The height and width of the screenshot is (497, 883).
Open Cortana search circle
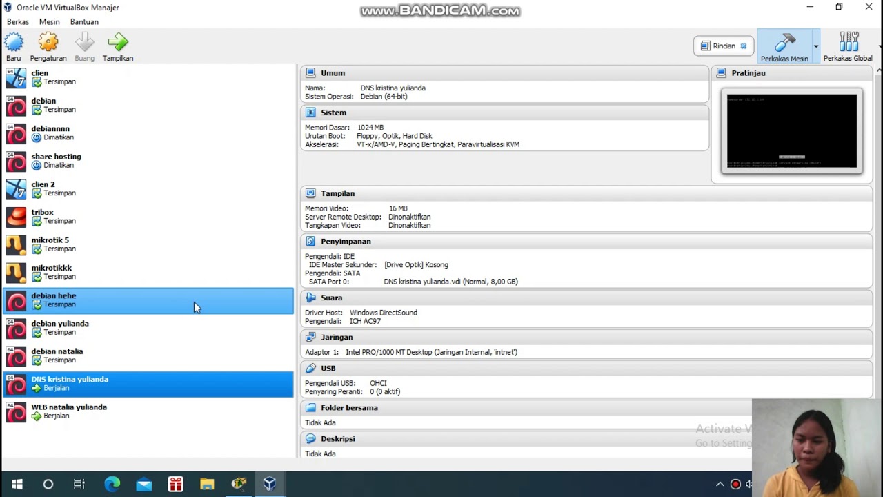pyautogui.click(x=48, y=484)
